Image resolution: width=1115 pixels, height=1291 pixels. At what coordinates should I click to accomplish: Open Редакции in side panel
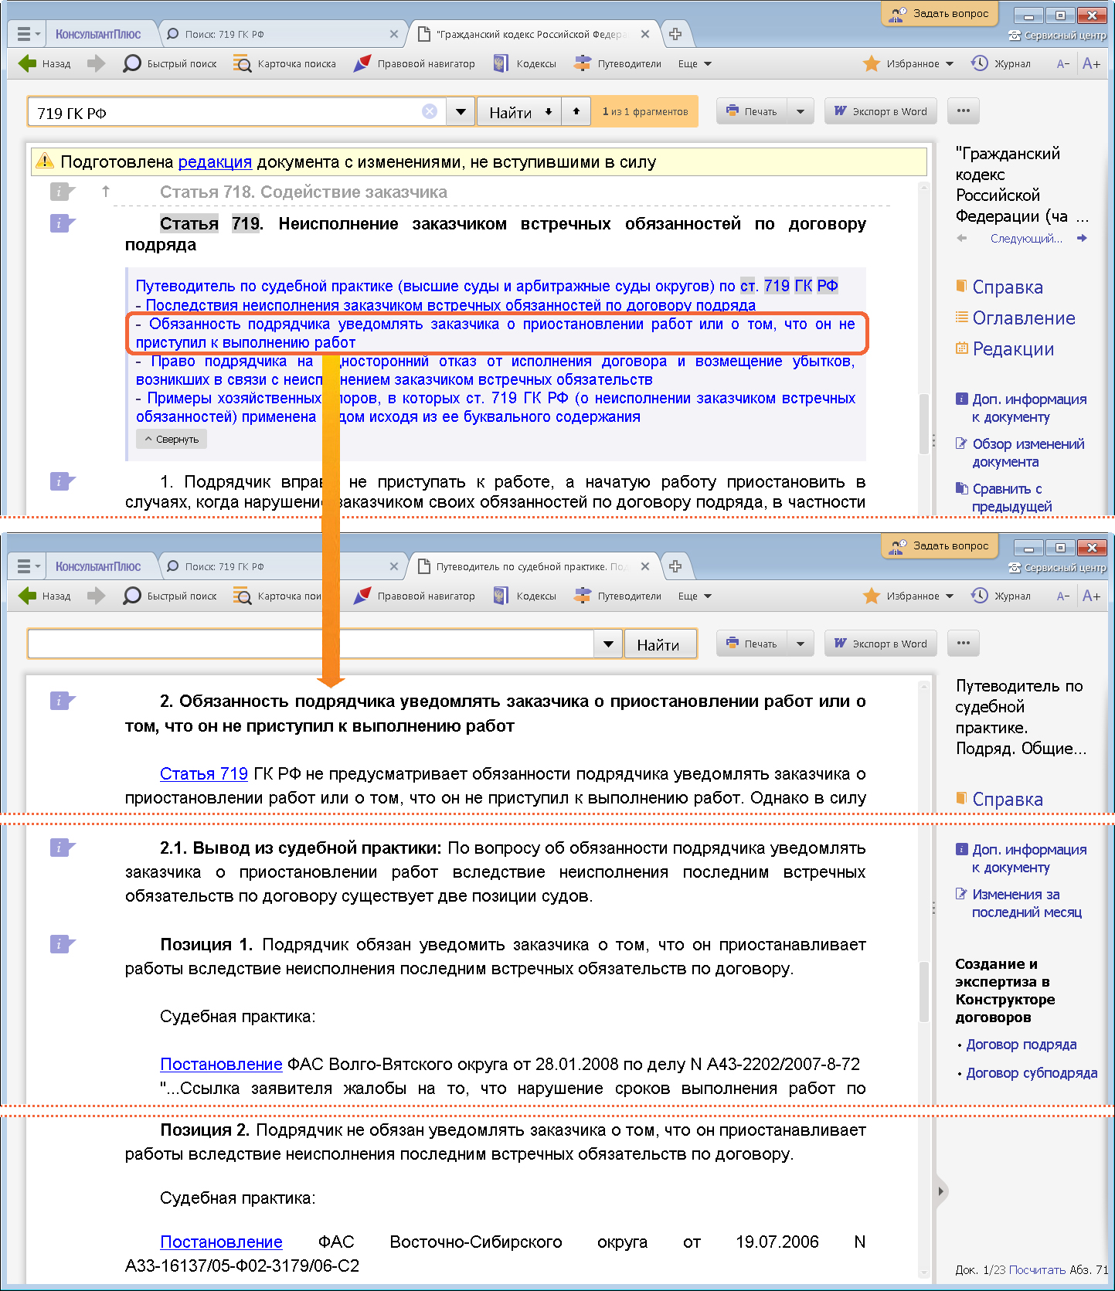[x=1005, y=349]
